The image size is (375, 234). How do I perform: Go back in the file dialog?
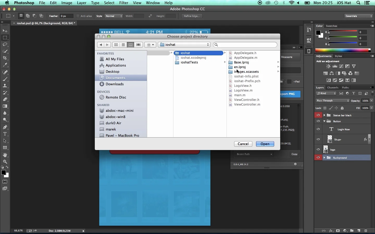[x=101, y=45]
